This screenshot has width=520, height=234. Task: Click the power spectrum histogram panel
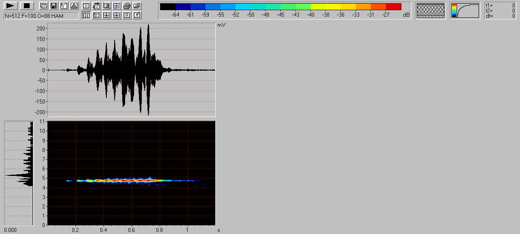(19, 173)
